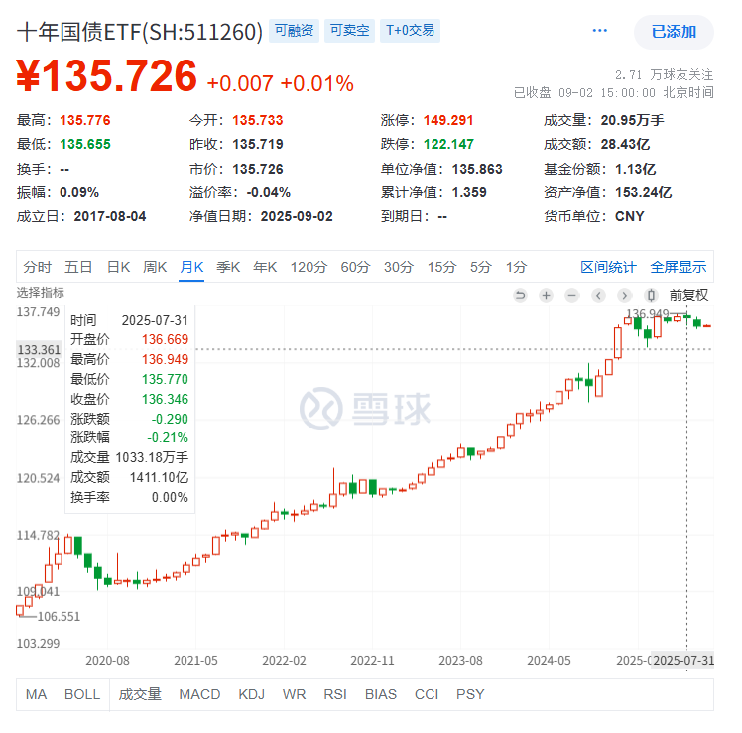Show the PSY indicator
This screenshot has height=733, width=742.
[470, 694]
